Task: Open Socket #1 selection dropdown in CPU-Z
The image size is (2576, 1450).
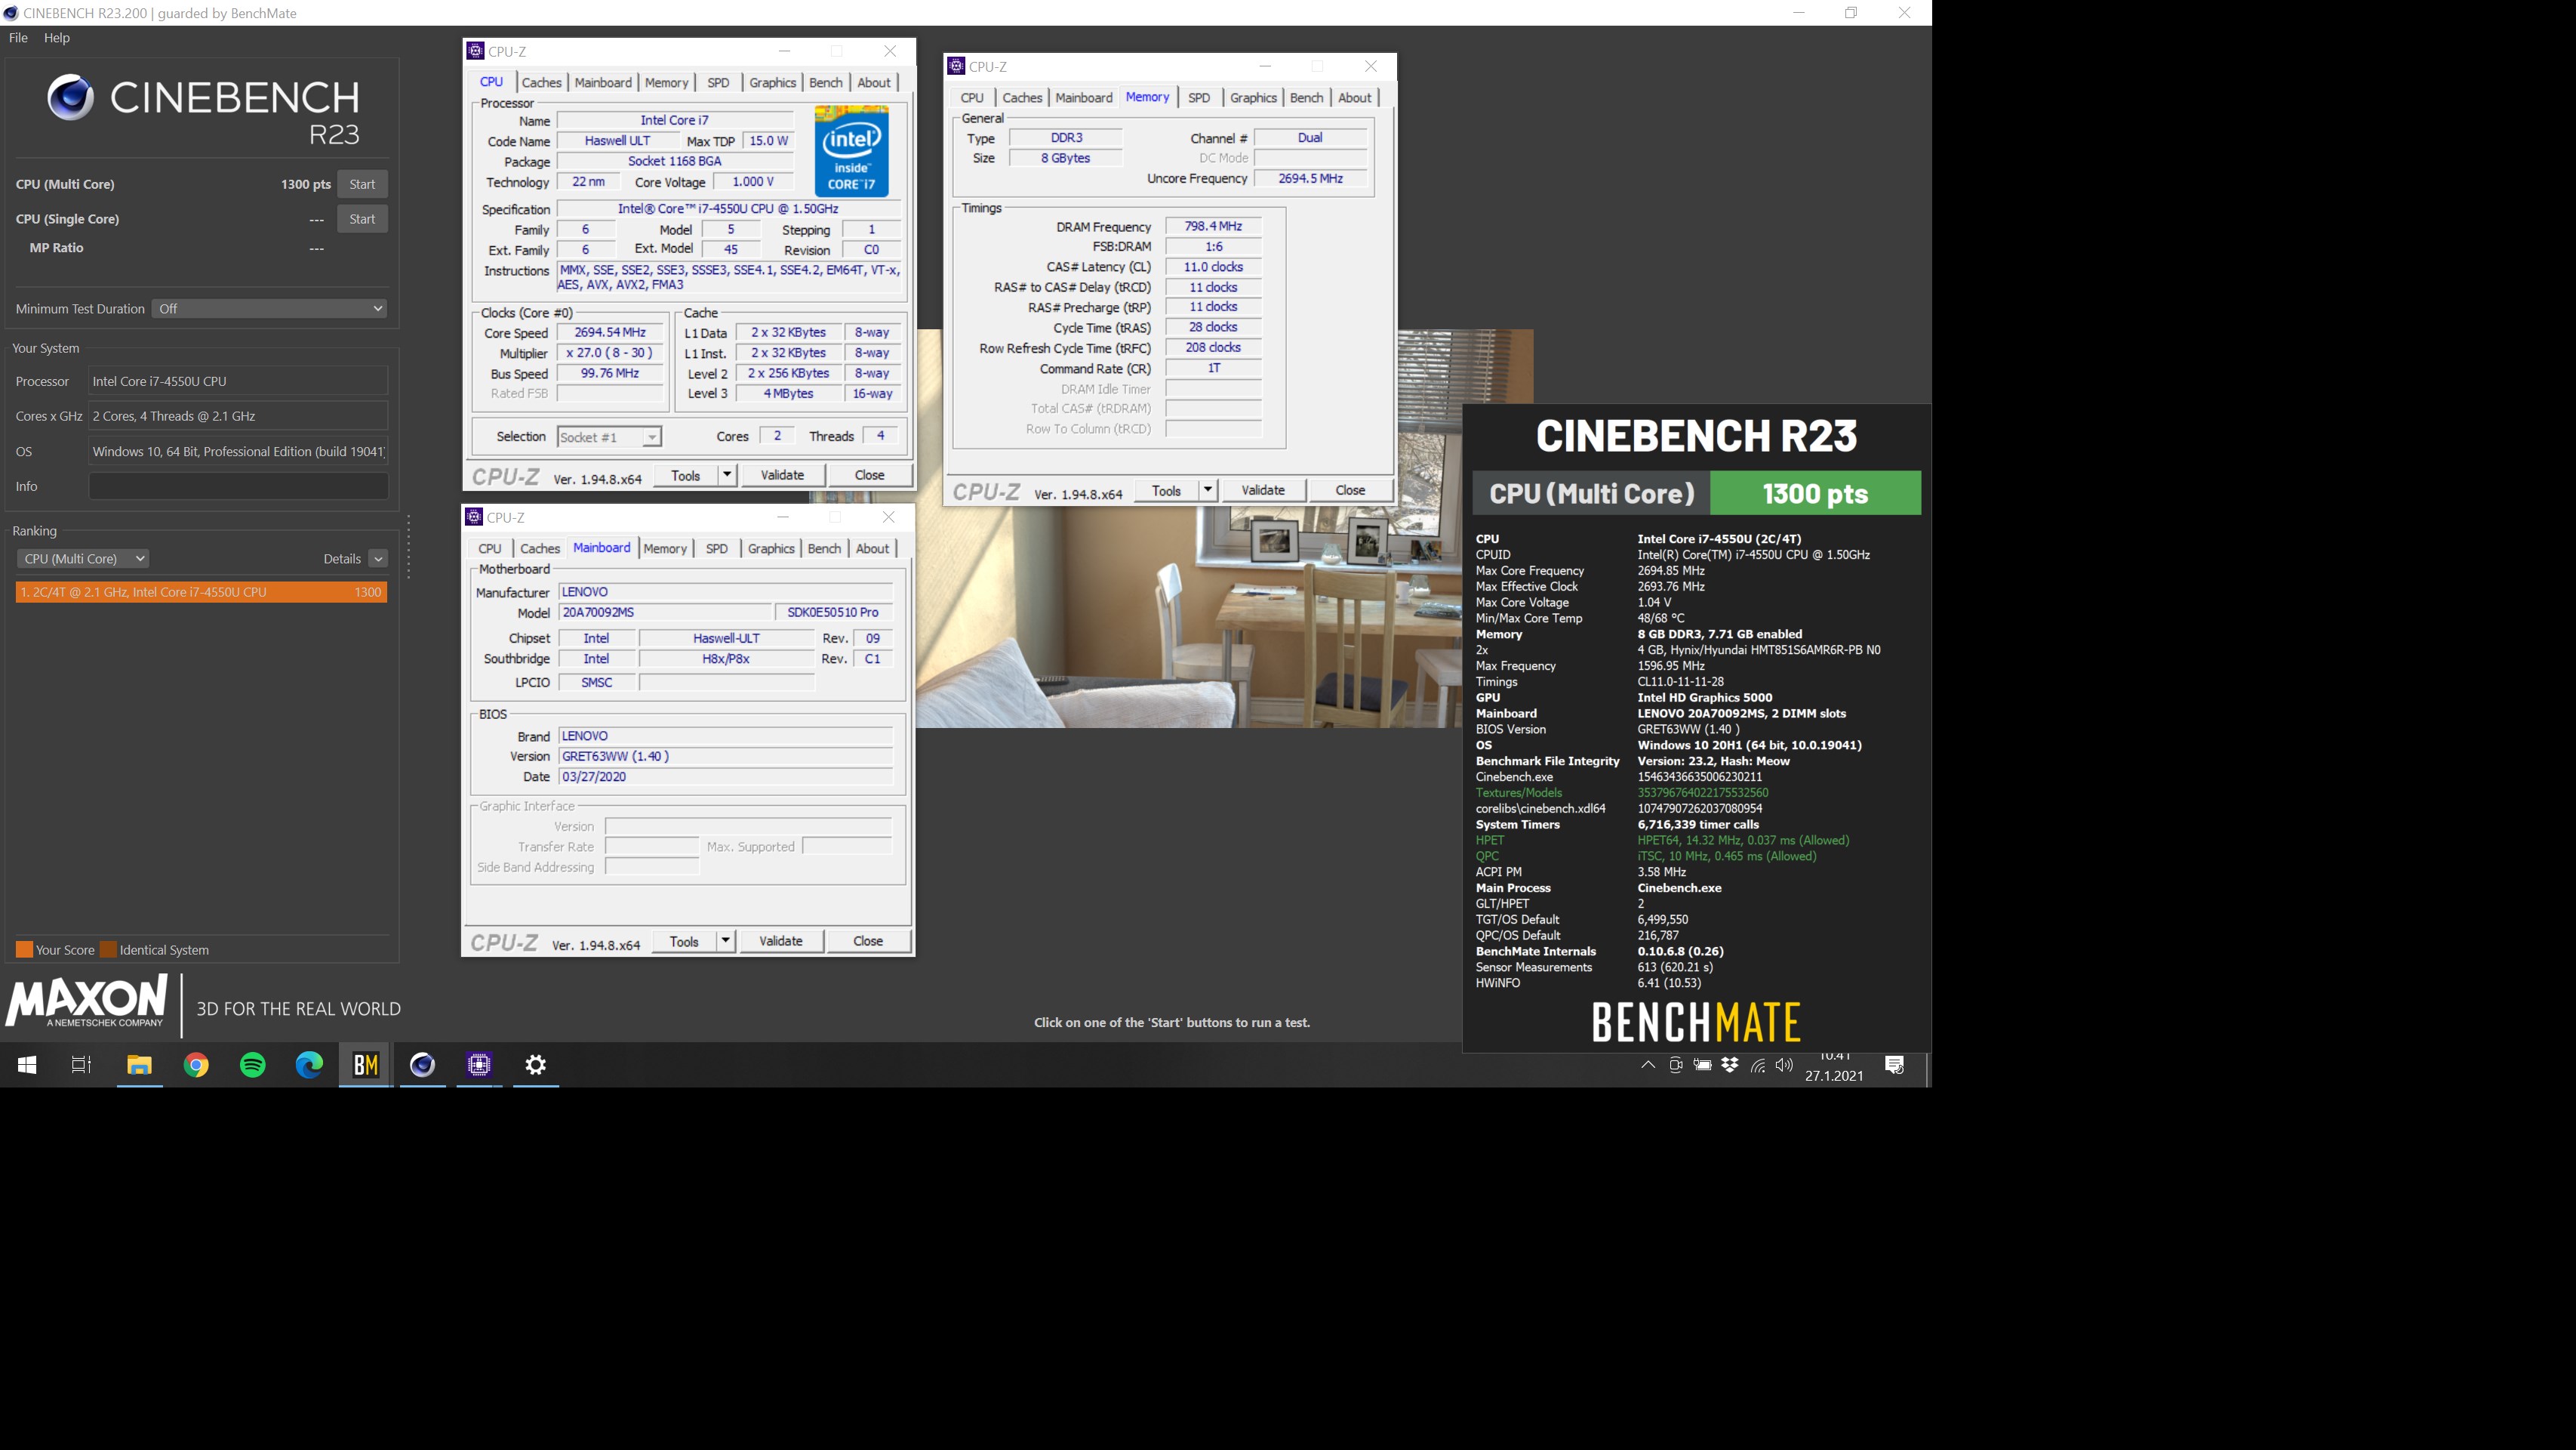Action: point(609,437)
